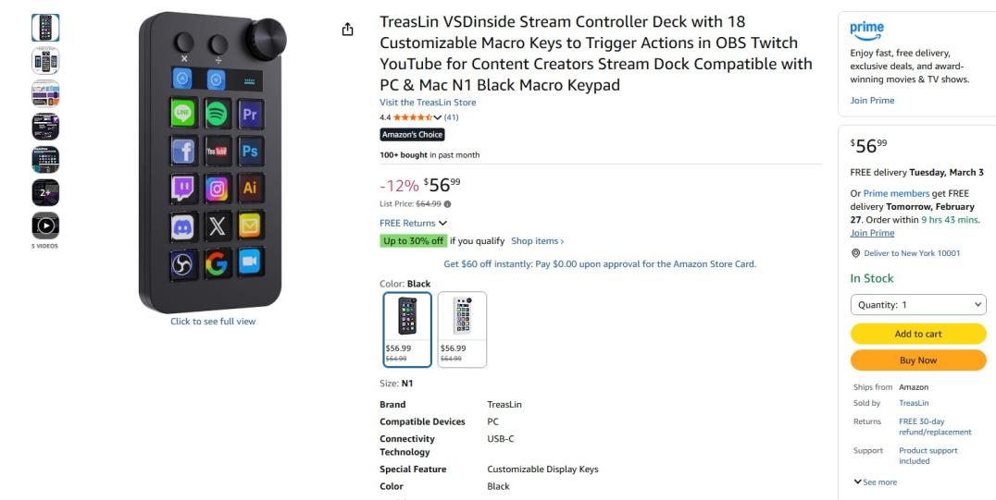
Task: Click the list price info icon
Action: tap(447, 203)
